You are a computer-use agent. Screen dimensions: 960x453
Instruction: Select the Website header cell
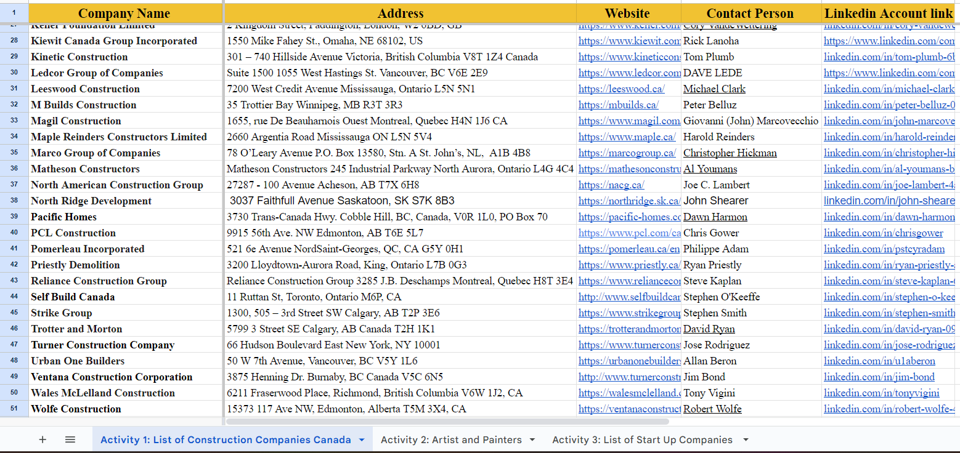tap(628, 14)
